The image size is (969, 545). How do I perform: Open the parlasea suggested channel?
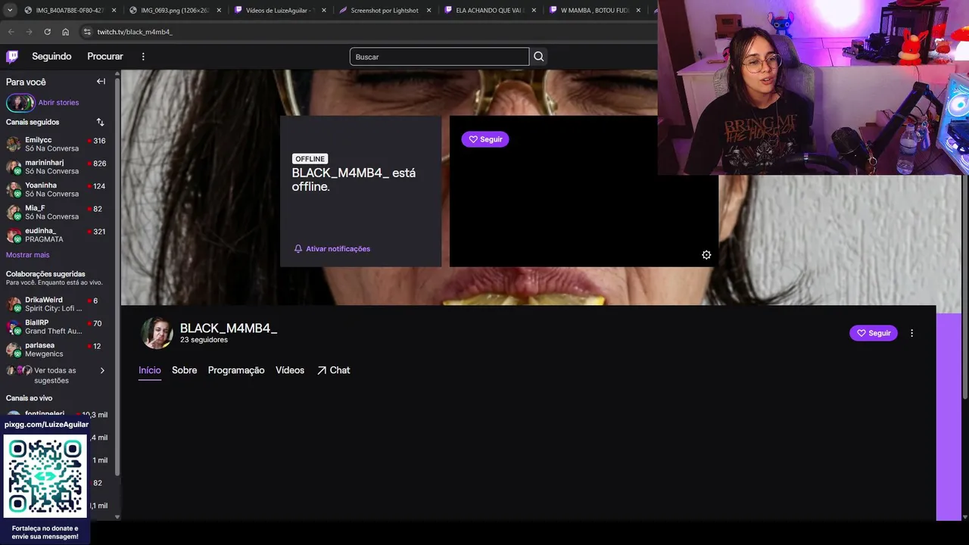pyautogui.click(x=58, y=349)
